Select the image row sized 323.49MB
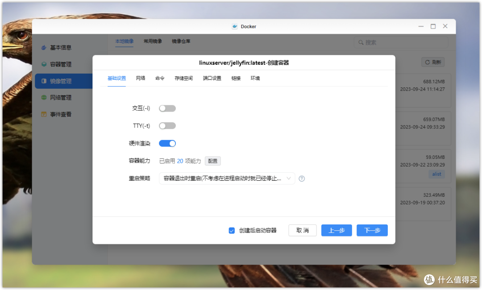 tap(423, 204)
